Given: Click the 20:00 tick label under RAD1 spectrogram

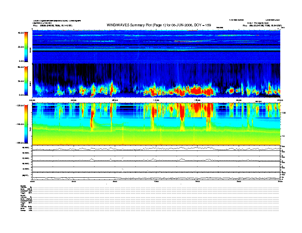Looking at the screenshot, I should 239,100.
